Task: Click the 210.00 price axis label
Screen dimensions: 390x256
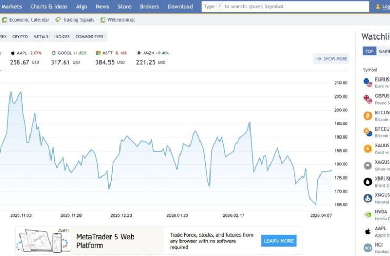Action: [x=341, y=83]
